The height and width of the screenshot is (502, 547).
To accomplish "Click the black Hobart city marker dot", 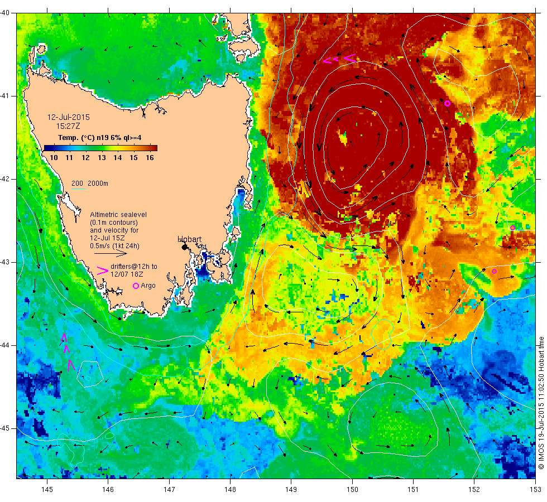I will tap(185, 247).
